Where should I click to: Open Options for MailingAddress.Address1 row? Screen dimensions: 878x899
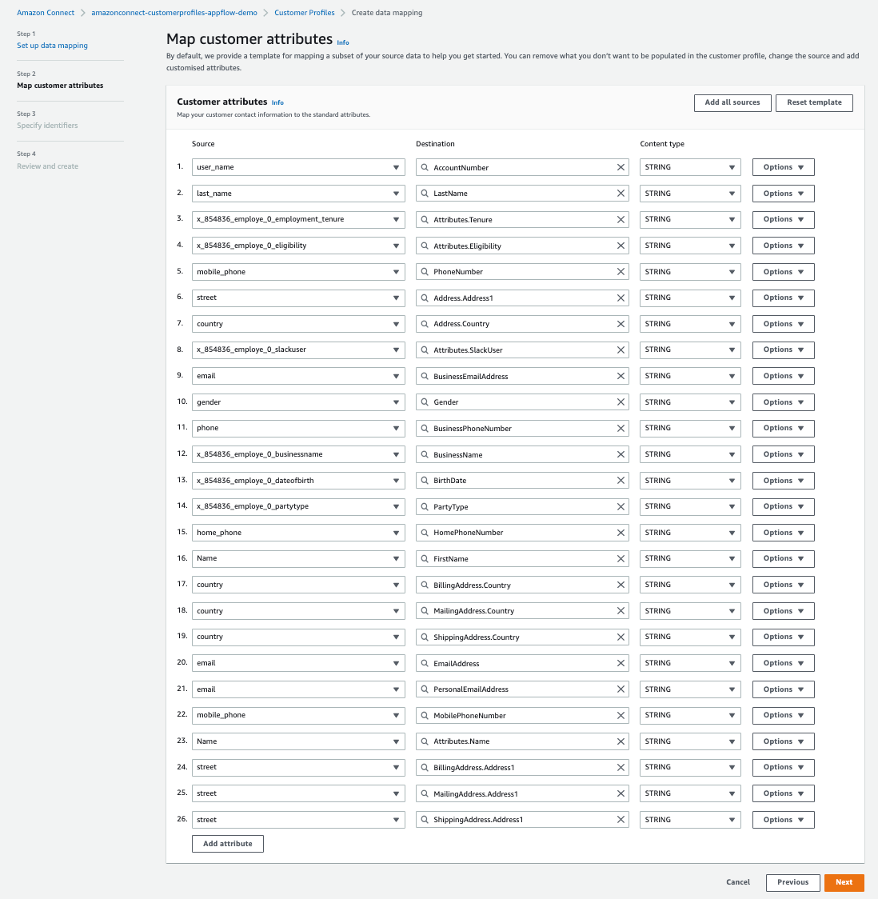pos(783,793)
